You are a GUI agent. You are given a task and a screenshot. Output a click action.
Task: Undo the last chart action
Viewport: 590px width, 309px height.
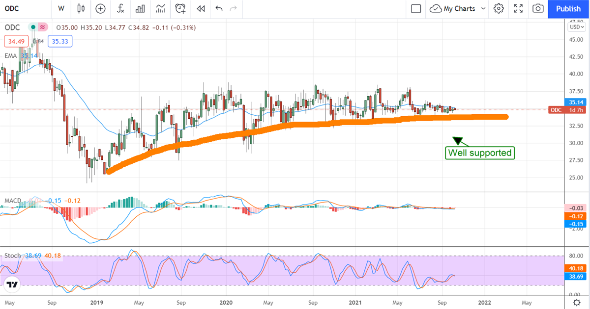(219, 8)
